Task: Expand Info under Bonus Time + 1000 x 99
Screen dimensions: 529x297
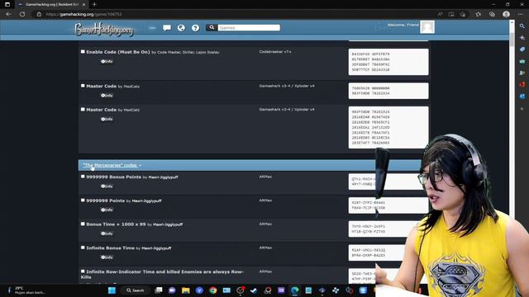Action: coord(107,233)
